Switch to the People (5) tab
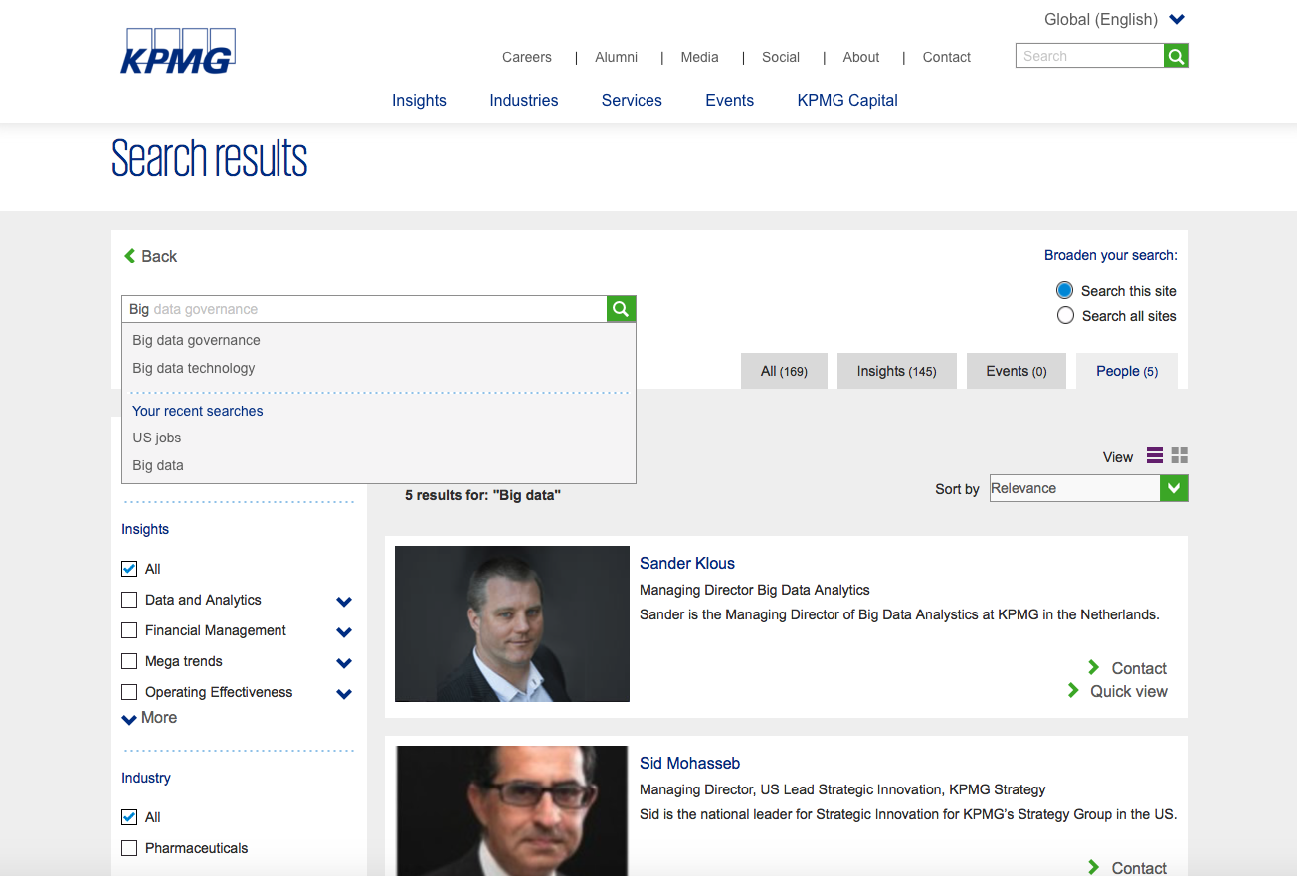Screen dimensions: 1297x876 1127,371
